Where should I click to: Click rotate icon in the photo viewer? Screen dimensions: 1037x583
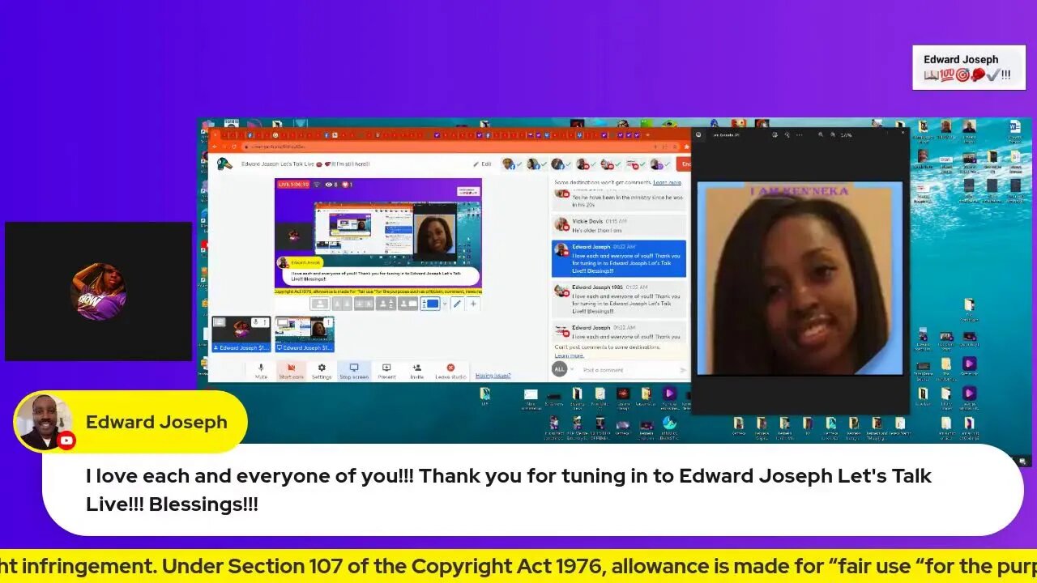tap(787, 134)
